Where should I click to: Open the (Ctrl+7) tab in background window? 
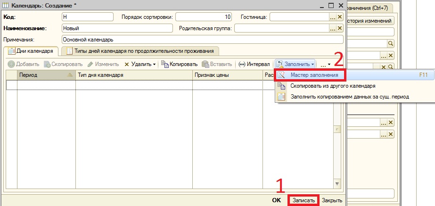tap(369, 8)
